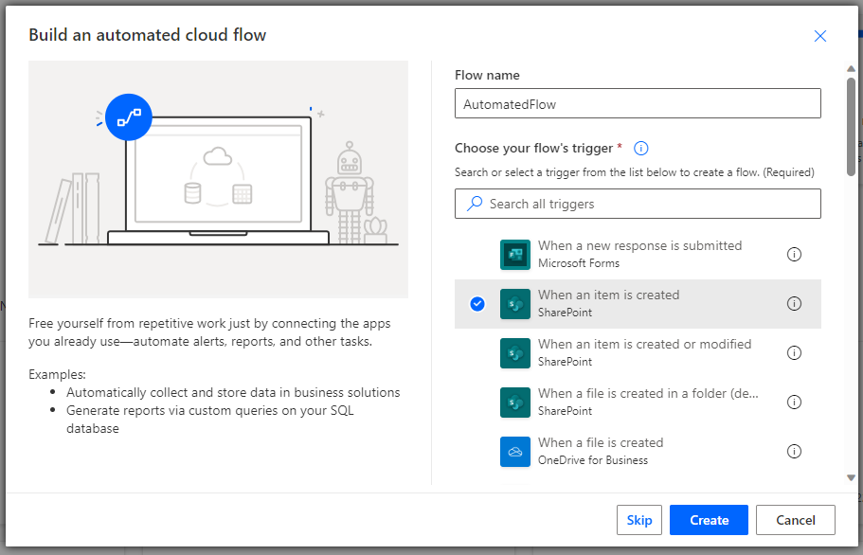Click the Cancel button
863x555 pixels.
pyautogui.click(x=795, y=519)
